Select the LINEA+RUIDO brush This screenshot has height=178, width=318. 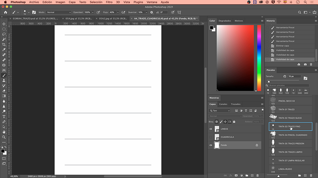pyautogui.click(x=290, y=169)
